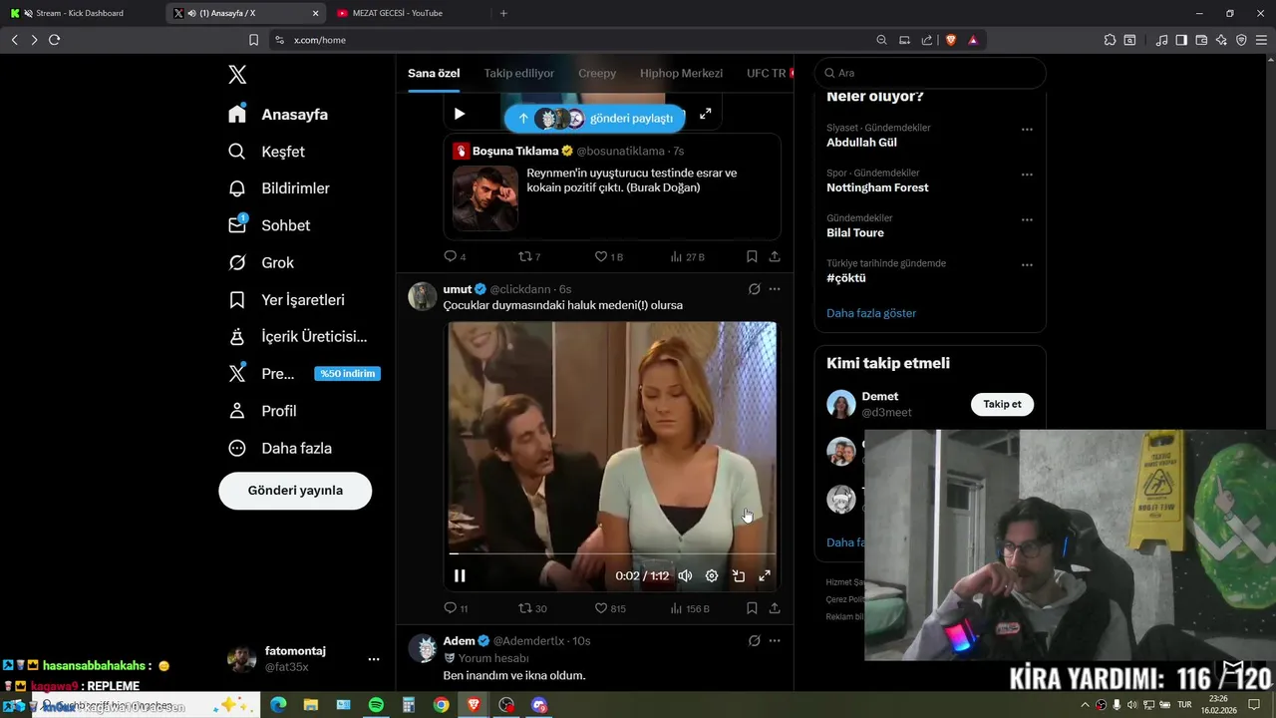Expand top video to fullscreen
The image size is (1276, 718).
pyautogui.click(x=705, y=114)
